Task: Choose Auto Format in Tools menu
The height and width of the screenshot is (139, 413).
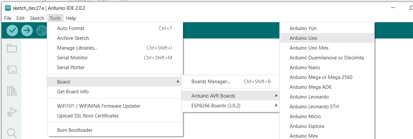Action: (70, 28)
